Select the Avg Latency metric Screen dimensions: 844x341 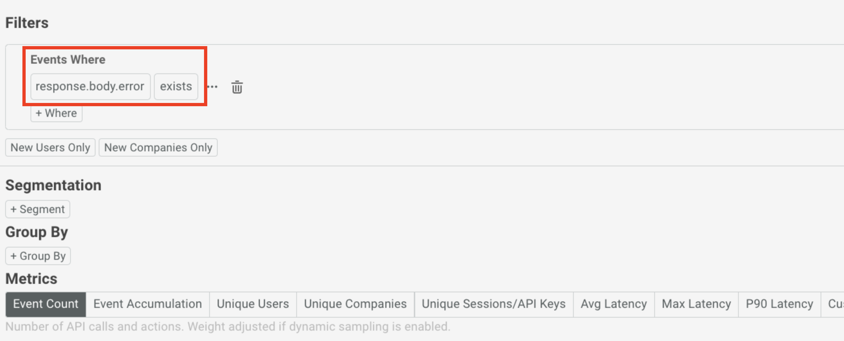pyautogui.click(x=614, y=304)
